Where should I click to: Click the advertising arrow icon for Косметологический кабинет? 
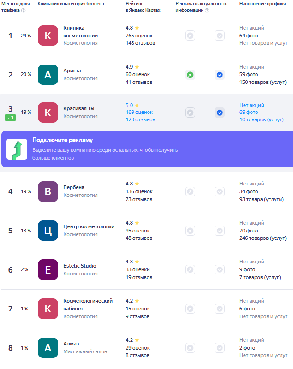pyautogui.click(x=190, y=309)
